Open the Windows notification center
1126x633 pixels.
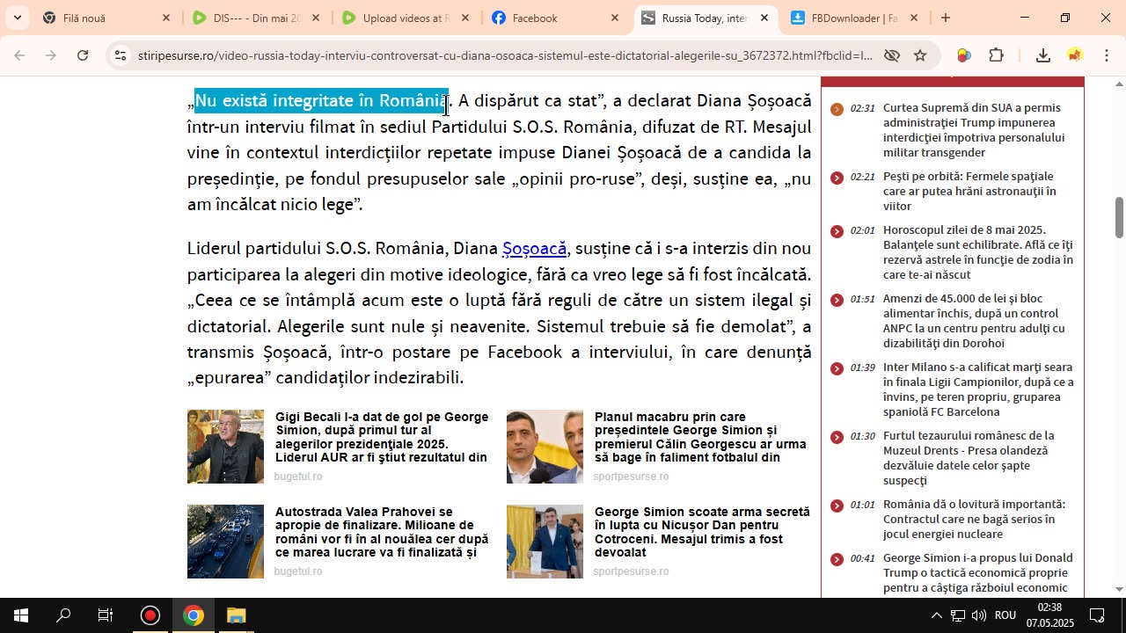[x=1097, y=615]
